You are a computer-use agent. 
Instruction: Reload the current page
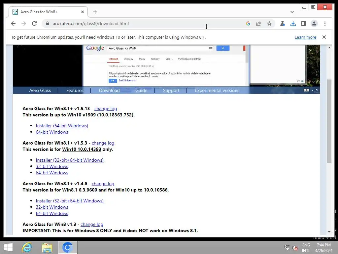(34, 23)
